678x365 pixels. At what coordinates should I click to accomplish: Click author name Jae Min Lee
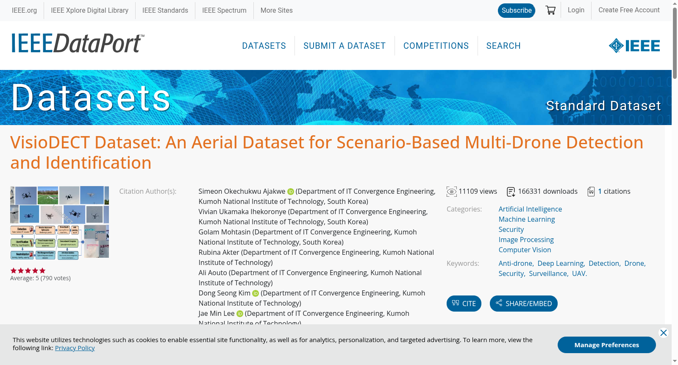pos(217,314)
